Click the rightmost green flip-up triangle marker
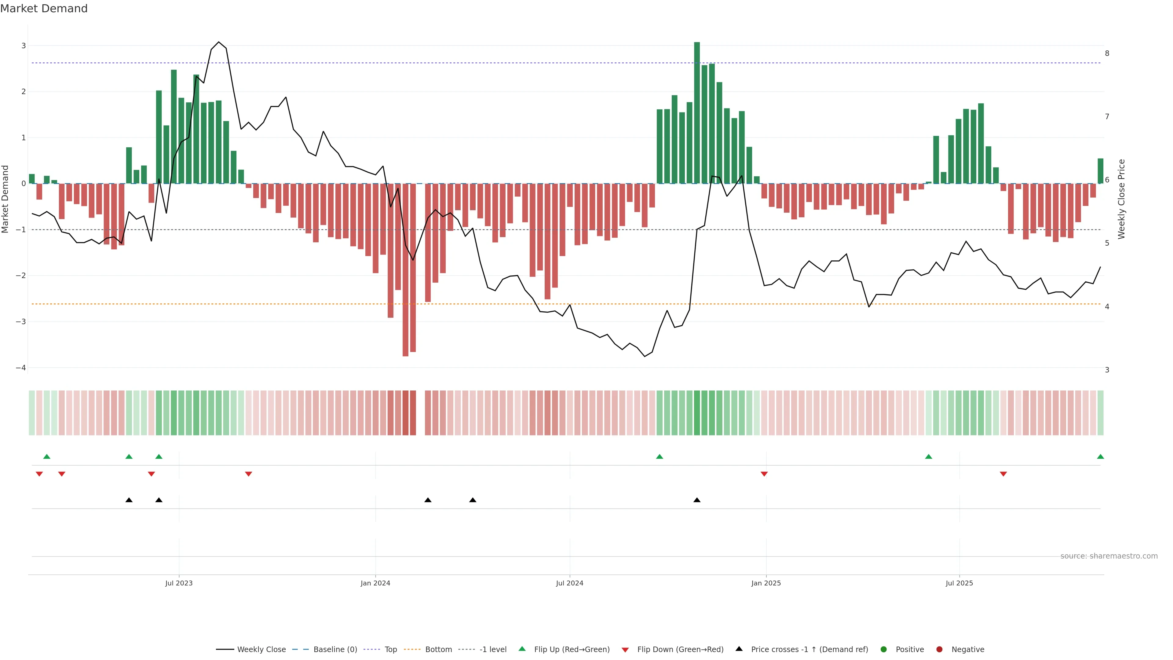Viewport: 1173px width, 660px height. [1100, 457]
